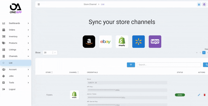
Task: Open the Show 20 rows dropdown
Action: click(x=50, y=53)
